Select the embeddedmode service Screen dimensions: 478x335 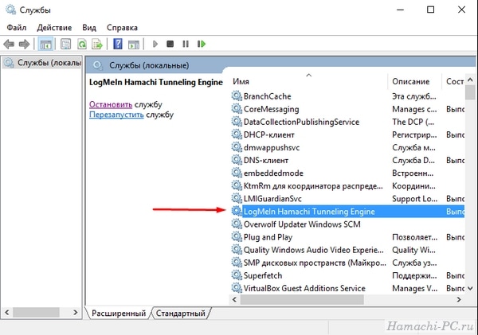pyautogui.click(x=347, y=173)
